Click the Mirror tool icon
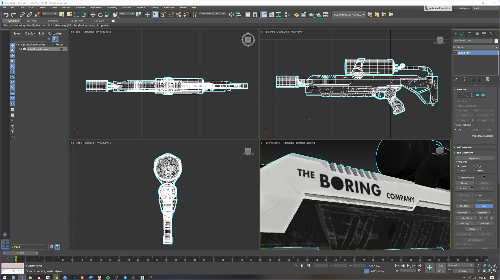 point(231,15)
